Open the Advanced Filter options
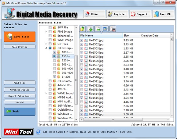177x139 pixels. pyautogui.click(x=20, y=90)
